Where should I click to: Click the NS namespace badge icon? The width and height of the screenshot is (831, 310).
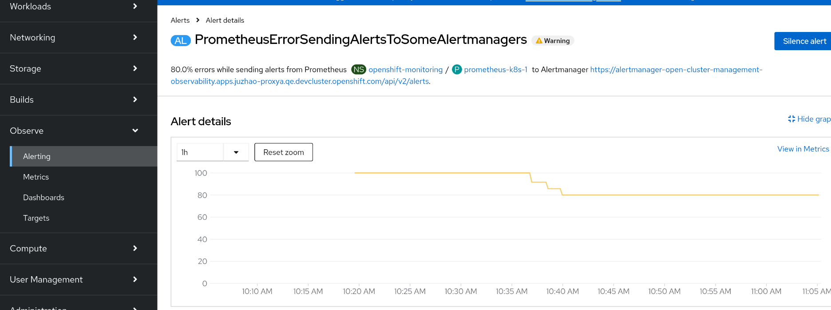(x=359, y=70)
